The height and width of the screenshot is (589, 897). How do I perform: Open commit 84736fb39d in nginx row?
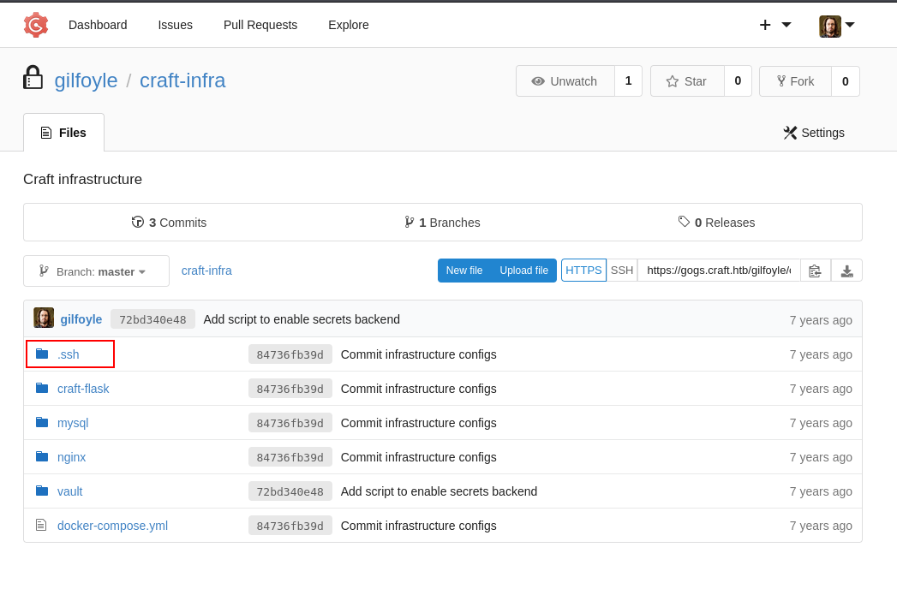click(x=290, y=457)
